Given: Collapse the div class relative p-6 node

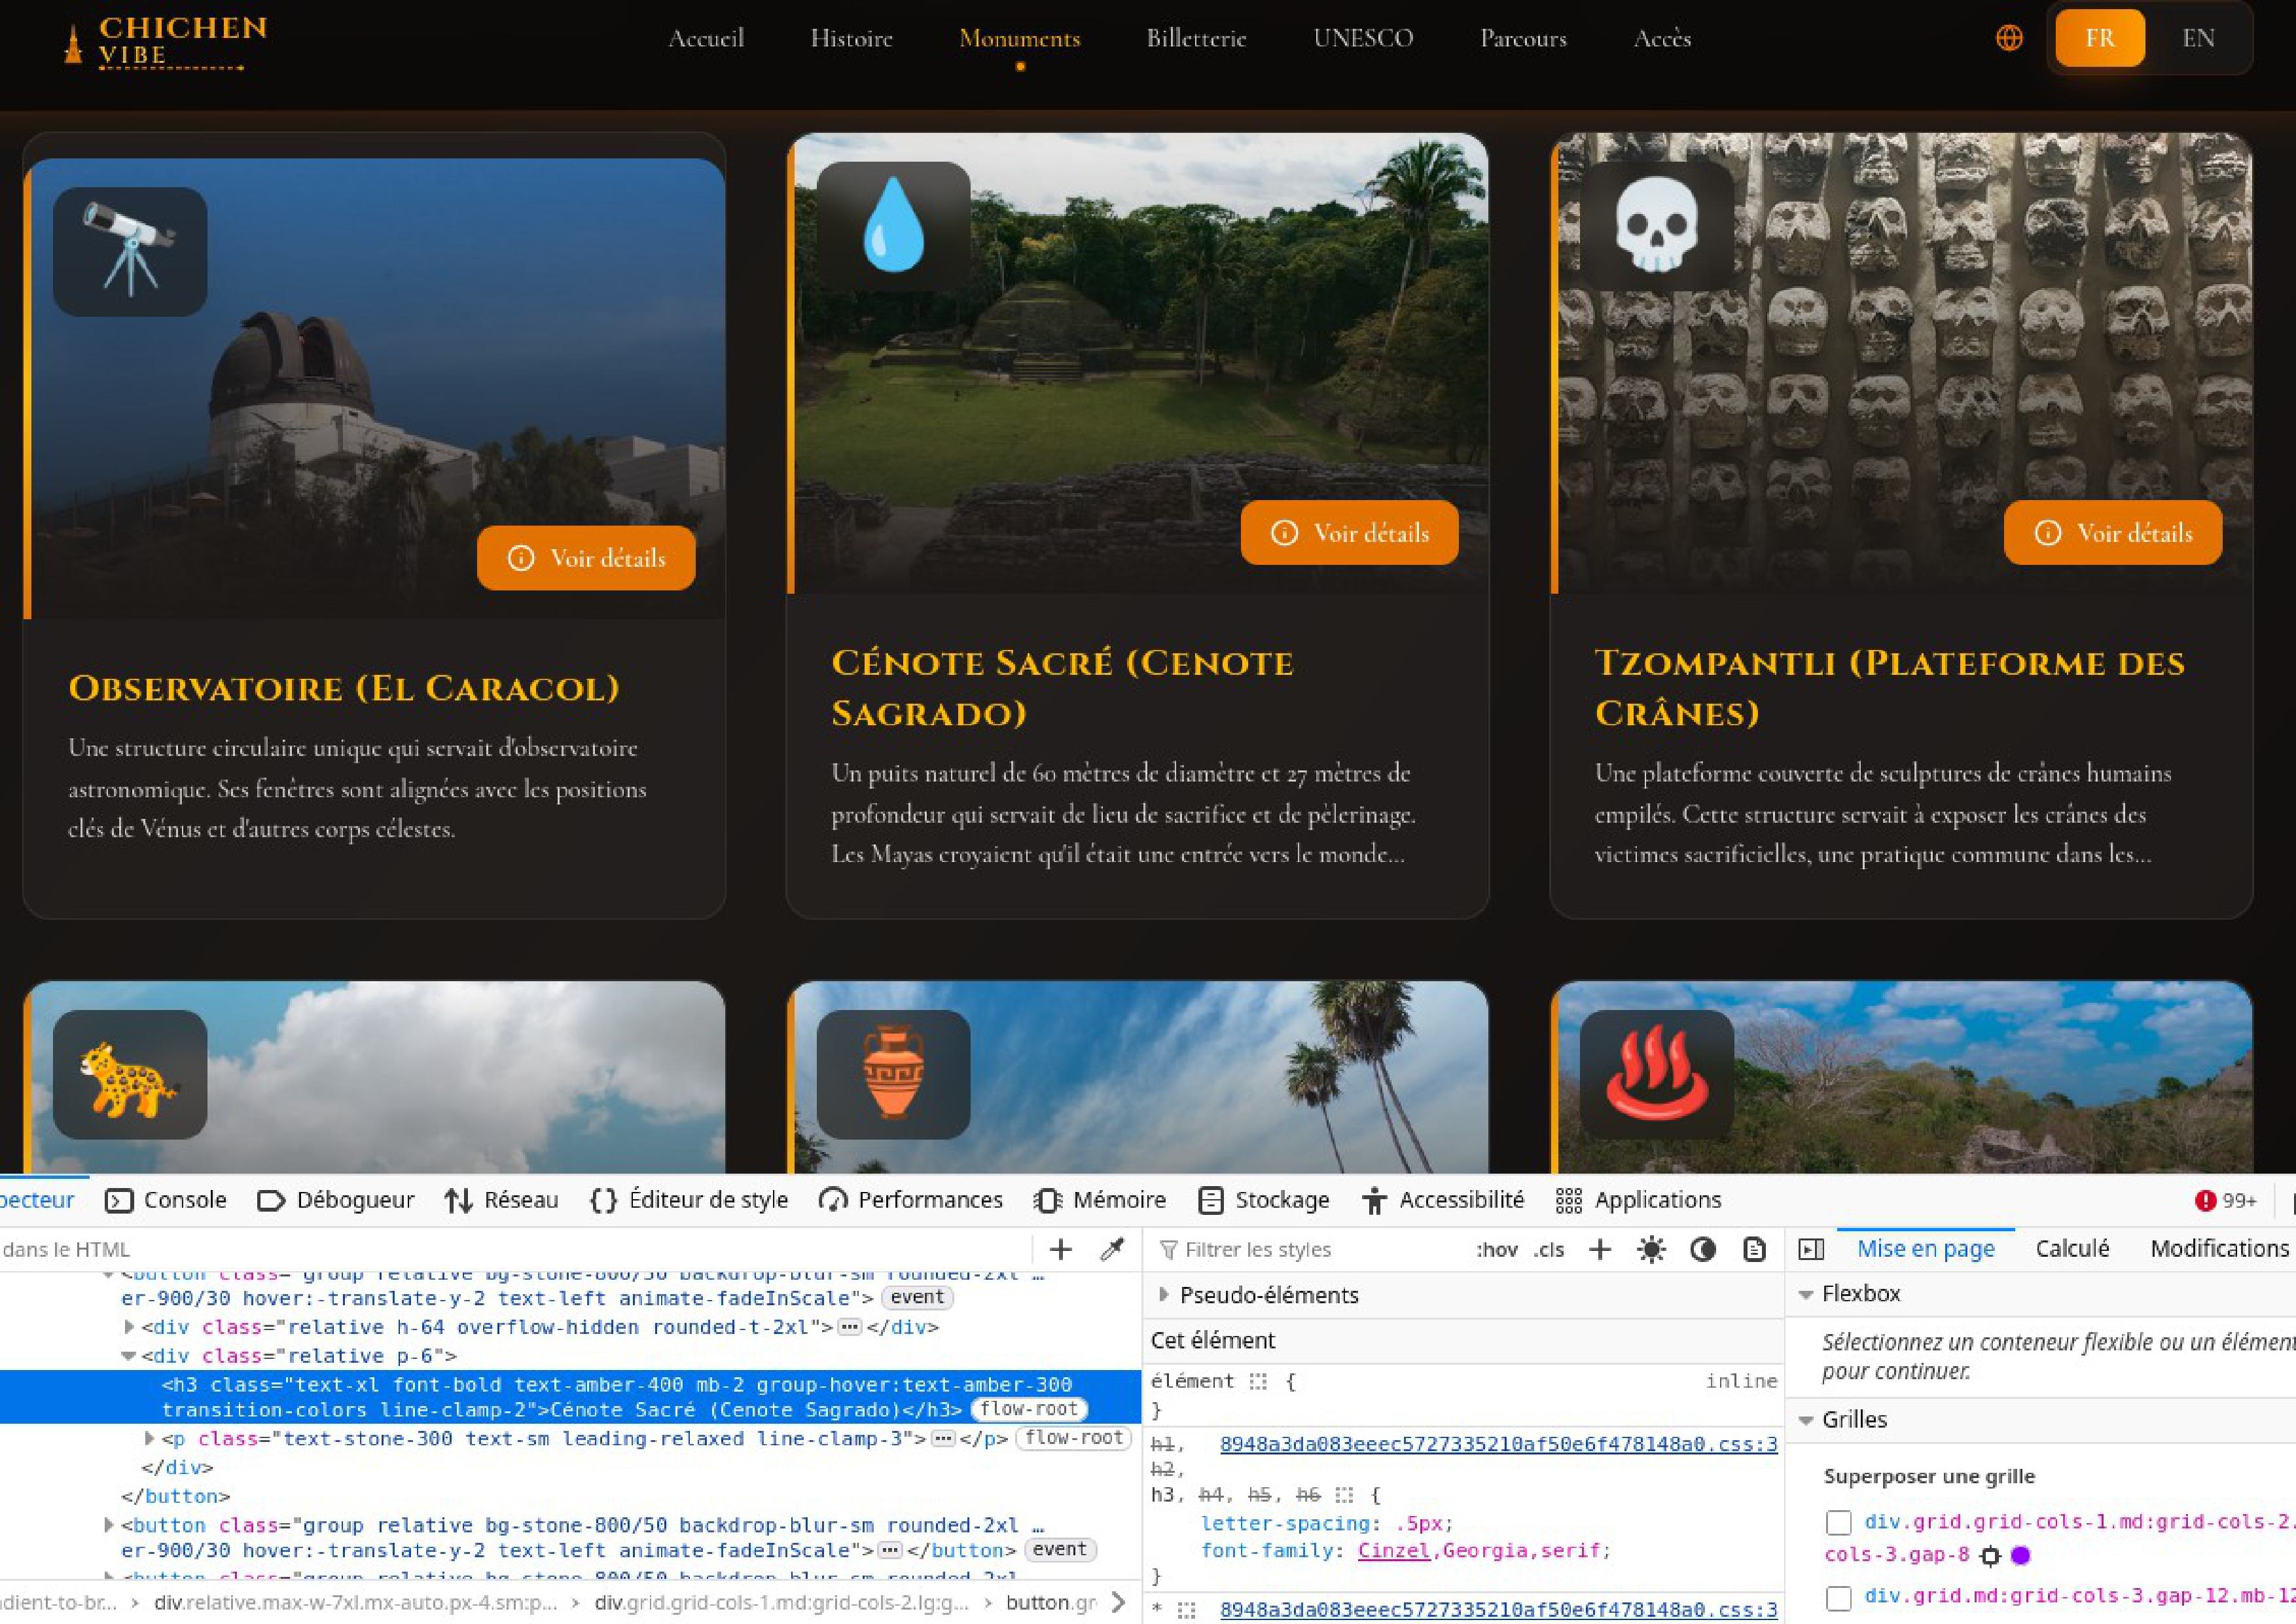Looking at the screenshot, I should click(x=129, y=1356).
